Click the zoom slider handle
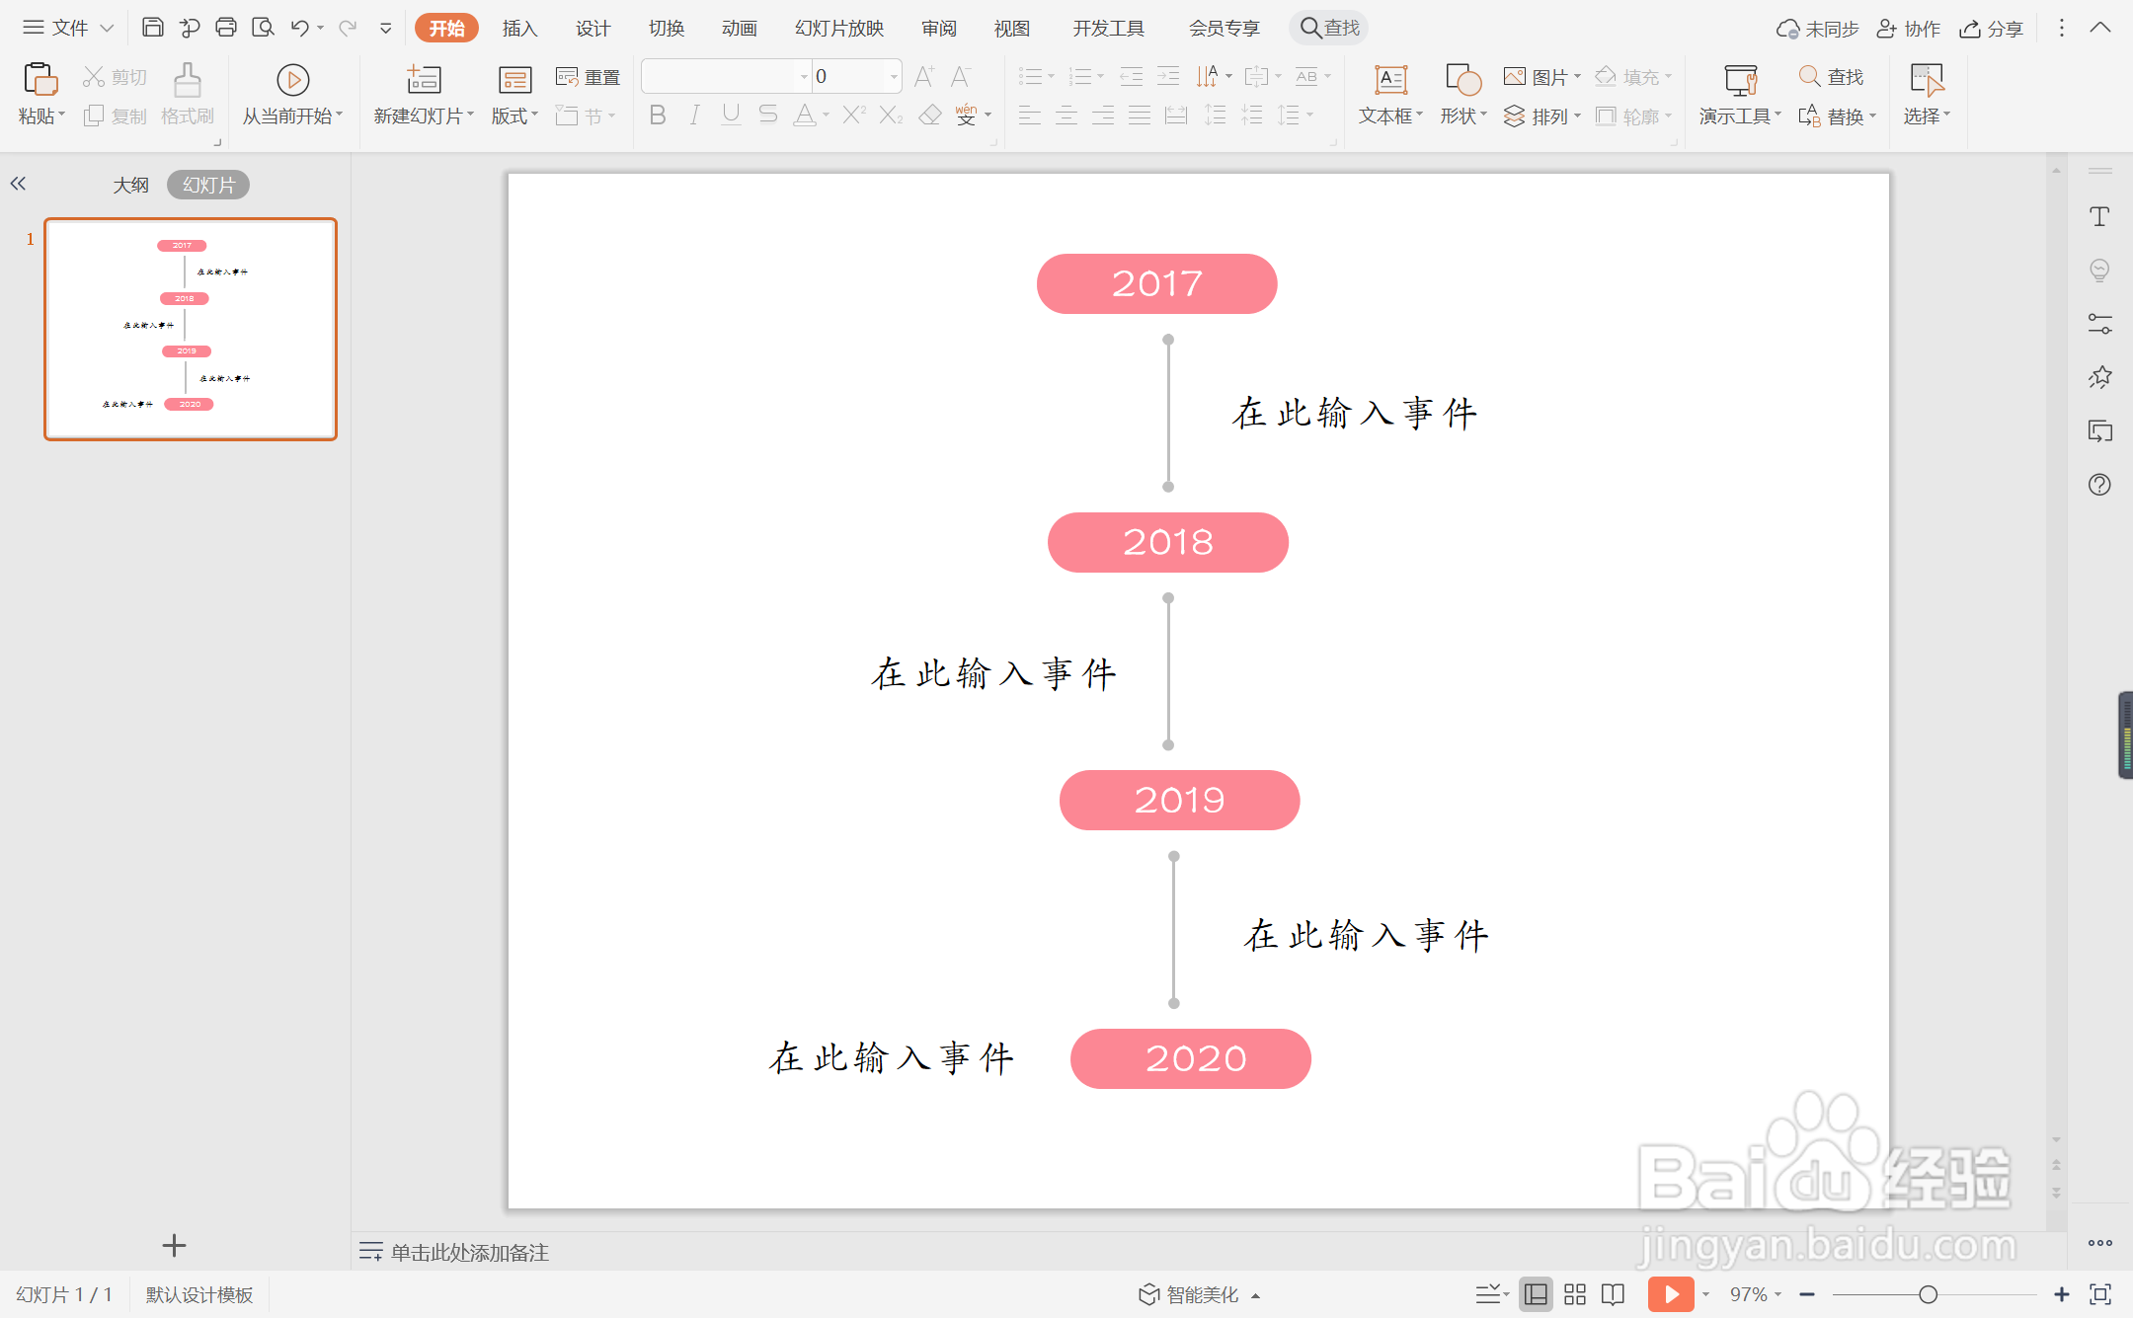 [x=1928, y=1294]
